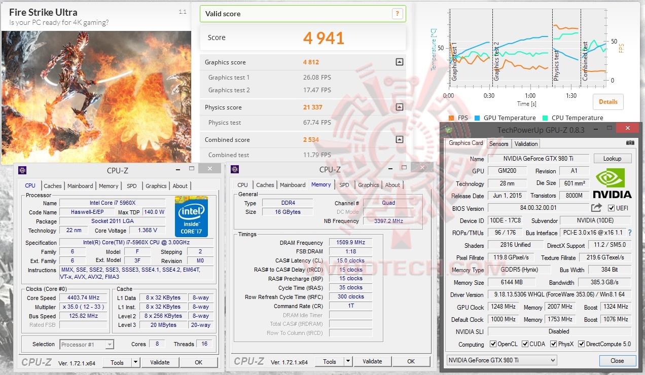Screen dimensions: 645x375
Task: Click OK in left CPU-Z
Action: point(198,362)
